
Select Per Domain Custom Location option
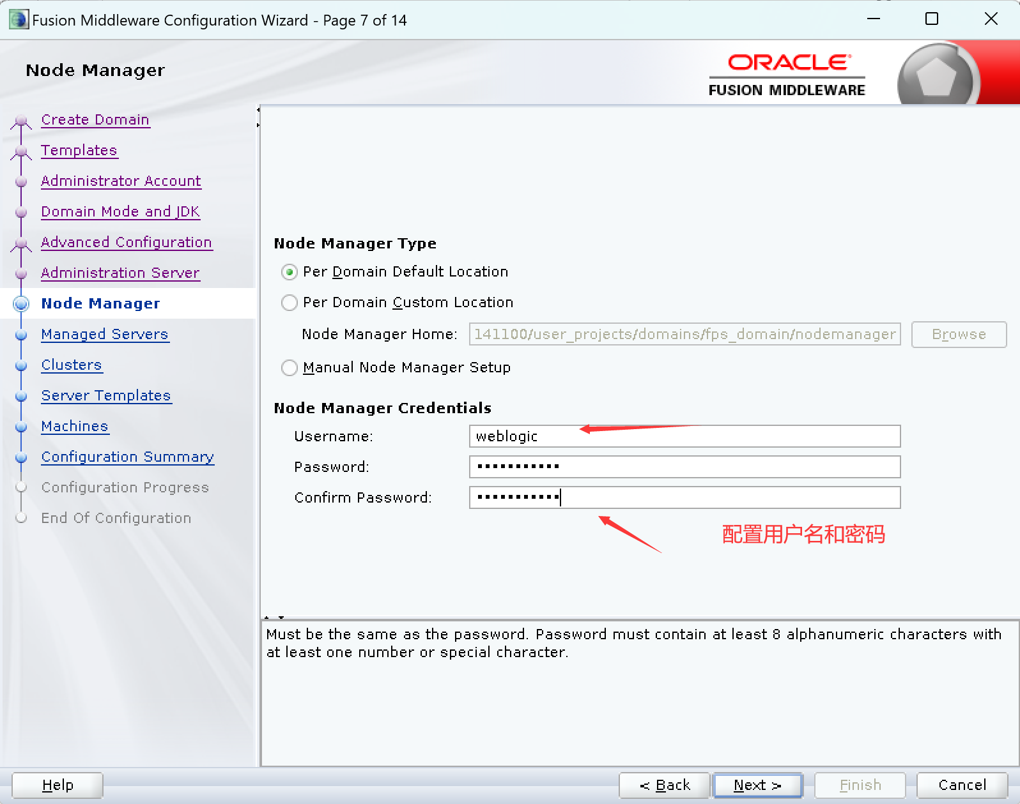click(x=290, y=303)
